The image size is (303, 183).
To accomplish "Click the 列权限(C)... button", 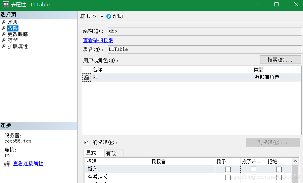I will (x=273, y=143).
